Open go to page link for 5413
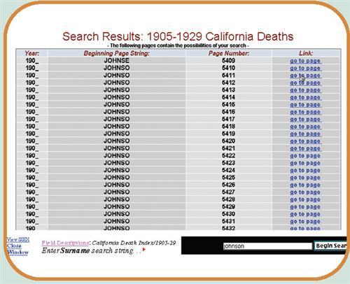The image size is (350, 284). click(x=305, y=90)
